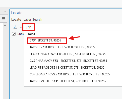Select the Locate tab

[x=16, y=20]
